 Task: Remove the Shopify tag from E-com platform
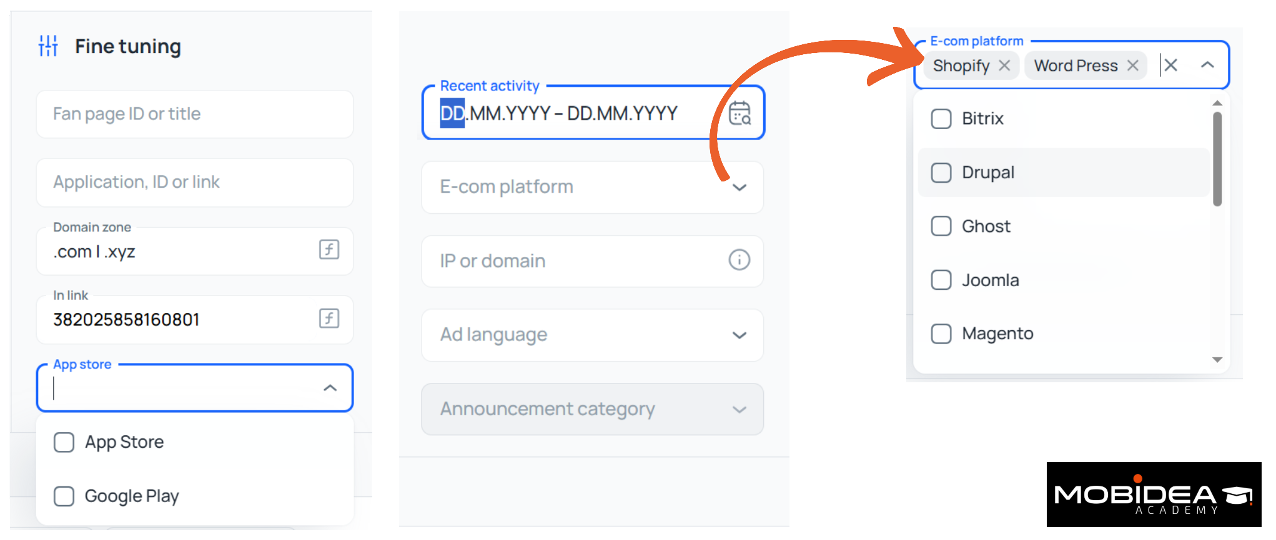[1004, 65]
